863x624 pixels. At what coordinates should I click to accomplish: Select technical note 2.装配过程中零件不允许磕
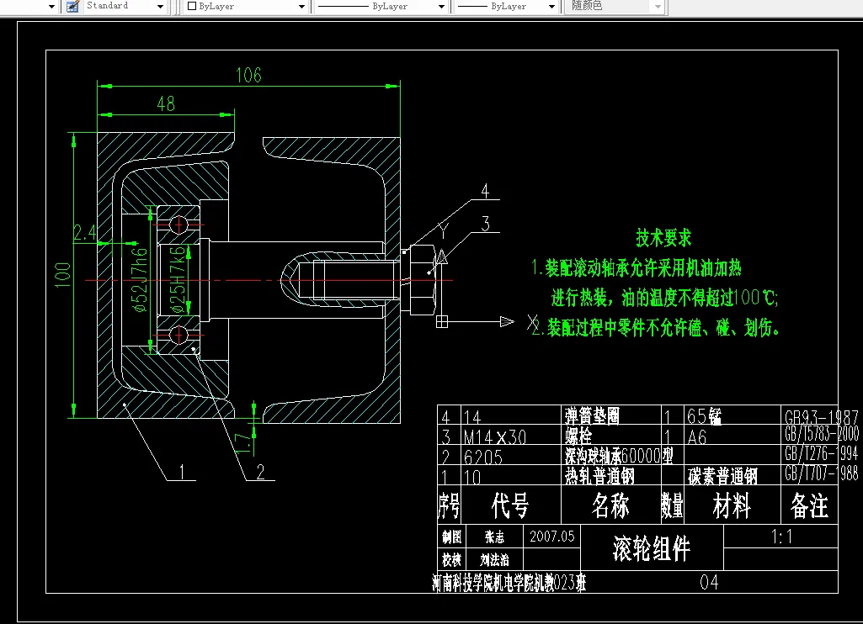click(656, 328)
